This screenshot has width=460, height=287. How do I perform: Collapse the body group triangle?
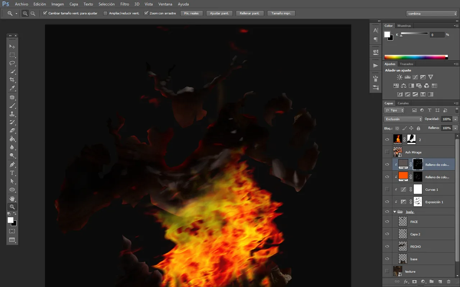[395, 212]
